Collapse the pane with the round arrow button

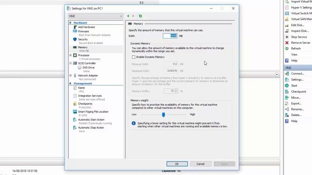tap(277, 74)
